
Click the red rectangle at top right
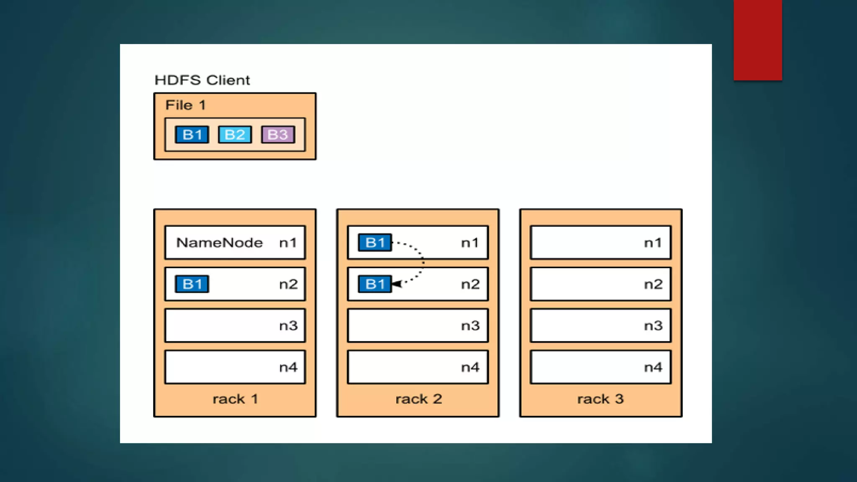click(757, 40)
